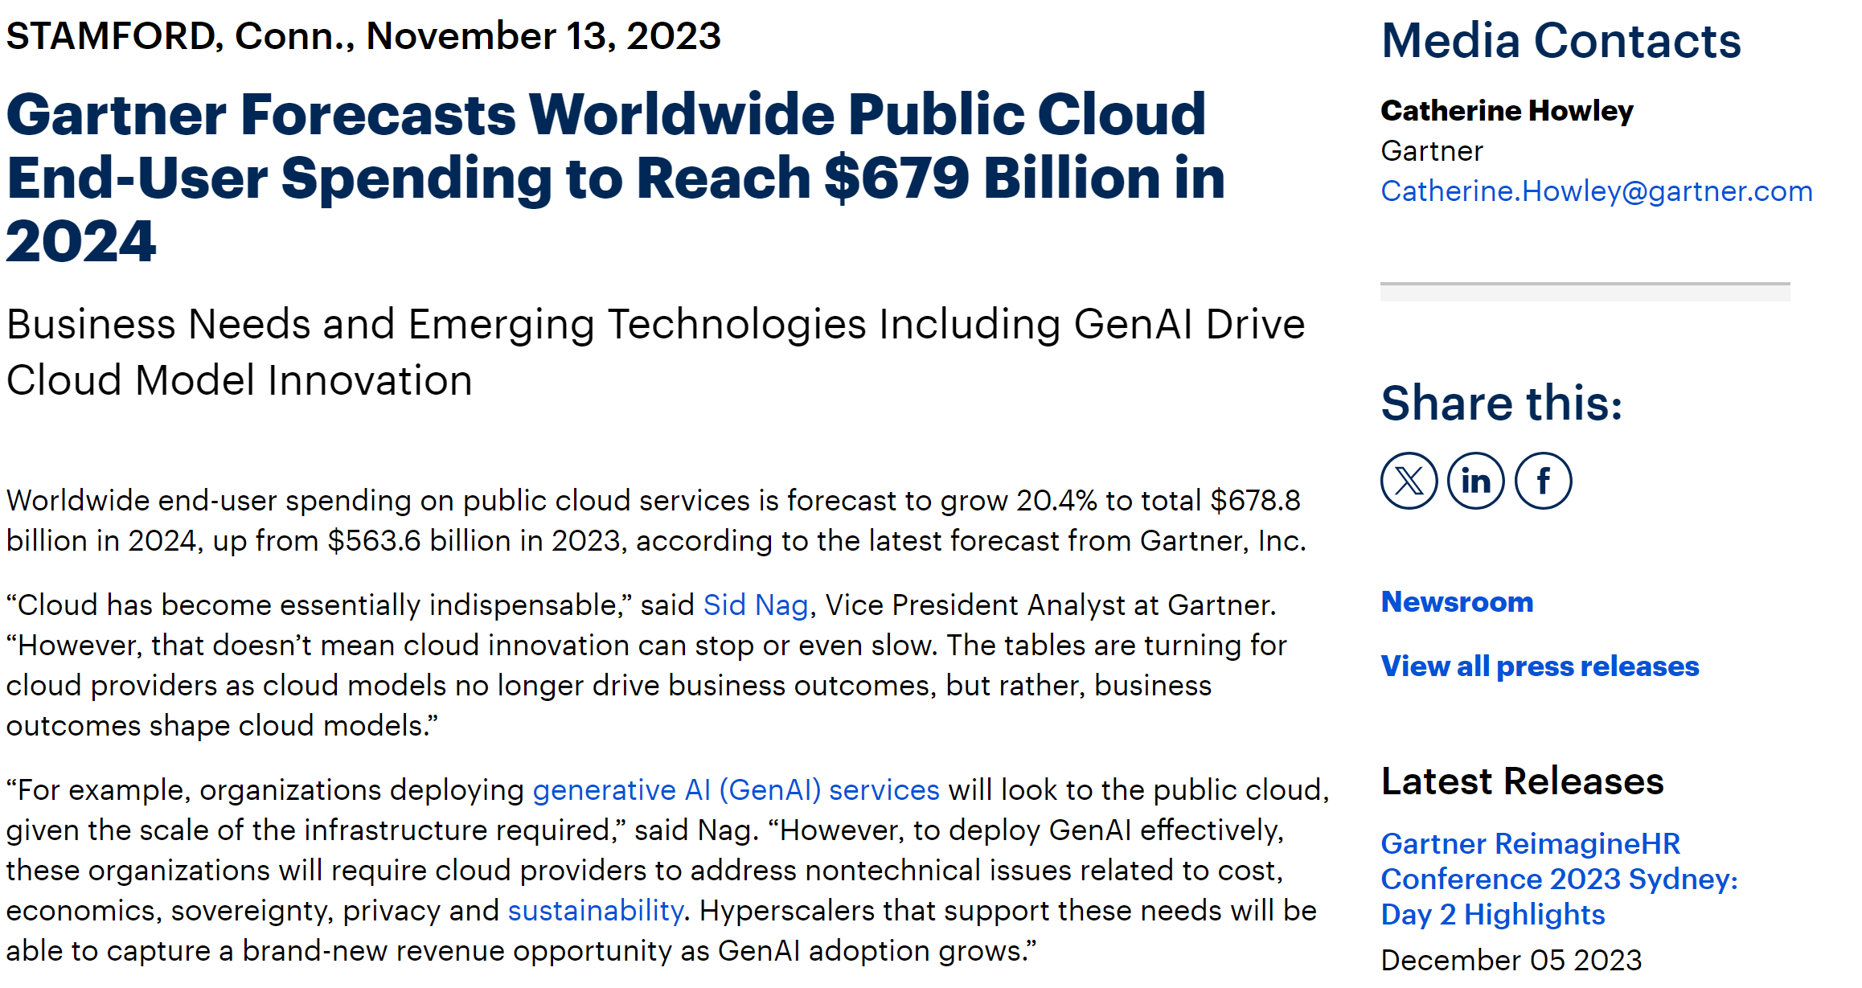1862x988 pixels.
Task: Click the Share this: heading
Action: click(1501, 403)
